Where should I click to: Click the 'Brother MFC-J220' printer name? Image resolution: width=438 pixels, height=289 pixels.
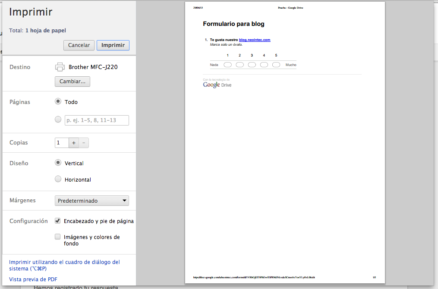(93, 67)
